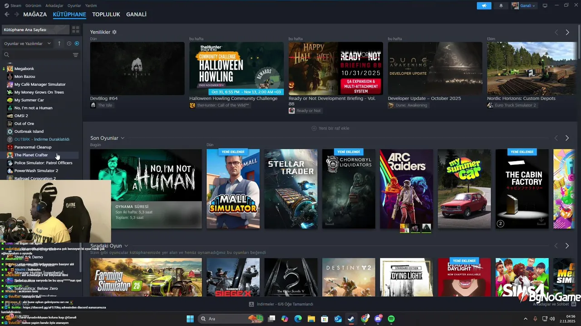The width and height of the screenshot is (581, 326).
Task: Click the downloads icon in bottom bar
Action: coord(251,304)
